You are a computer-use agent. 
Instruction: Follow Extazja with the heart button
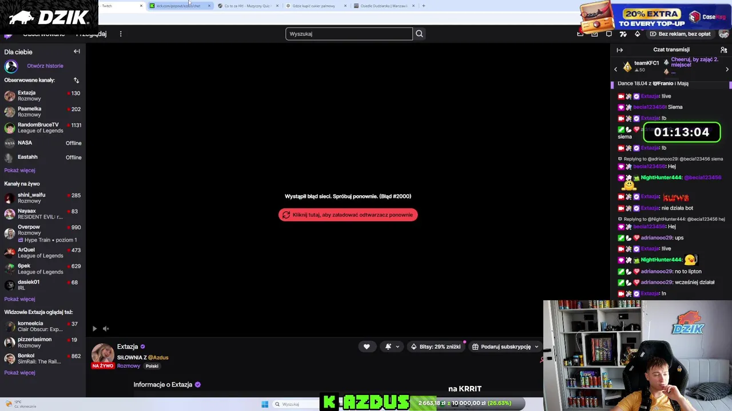click(367, 346)
